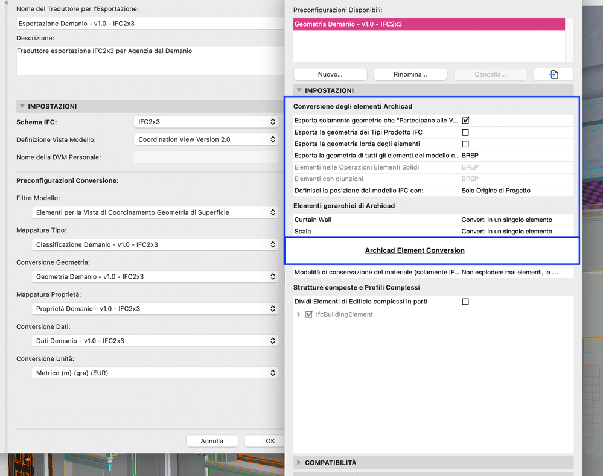This screenshot has height=476, width=603.
Task: Toggle the IfcBuildingElement checkbox
Action: [309, 314]
